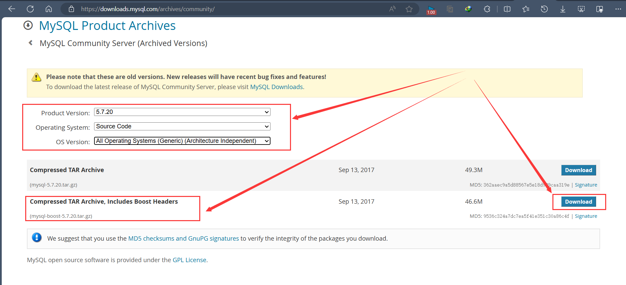Select the file name (mysql-boost-5.7.20.tar.gz)

click(x=61, y=216)
